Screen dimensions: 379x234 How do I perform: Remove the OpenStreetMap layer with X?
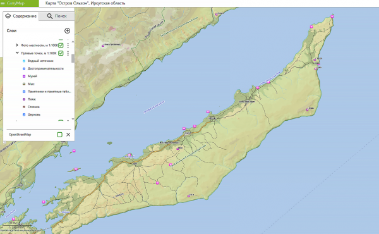point(68,135)
